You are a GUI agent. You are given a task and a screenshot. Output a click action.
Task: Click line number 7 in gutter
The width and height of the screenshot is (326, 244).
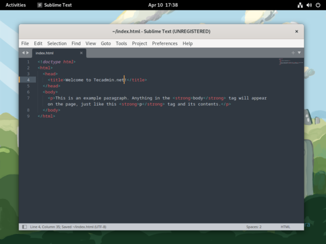[28, 98]
